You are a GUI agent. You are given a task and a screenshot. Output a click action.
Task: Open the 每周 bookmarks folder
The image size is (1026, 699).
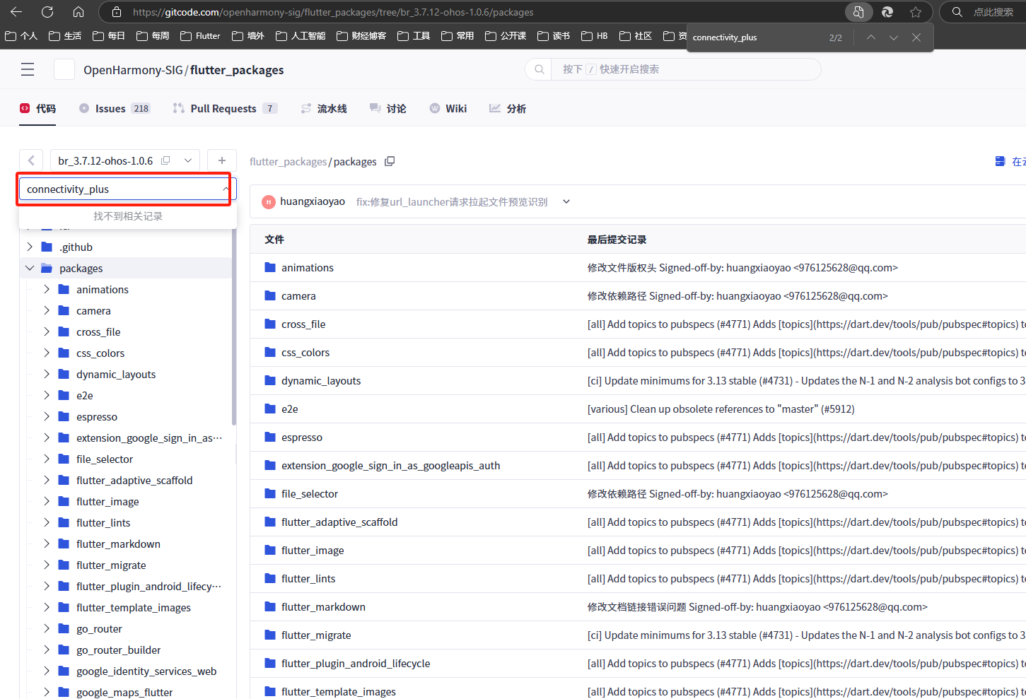coord(153,35)
